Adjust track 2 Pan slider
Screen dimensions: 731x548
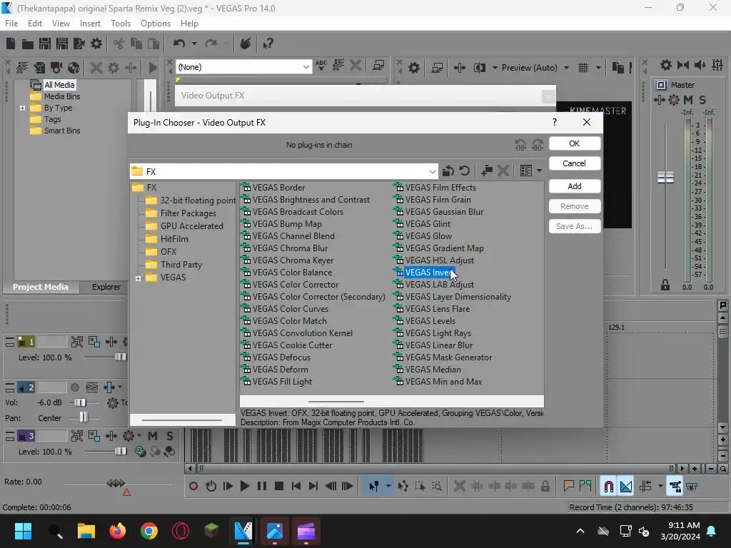click(84, 417)
